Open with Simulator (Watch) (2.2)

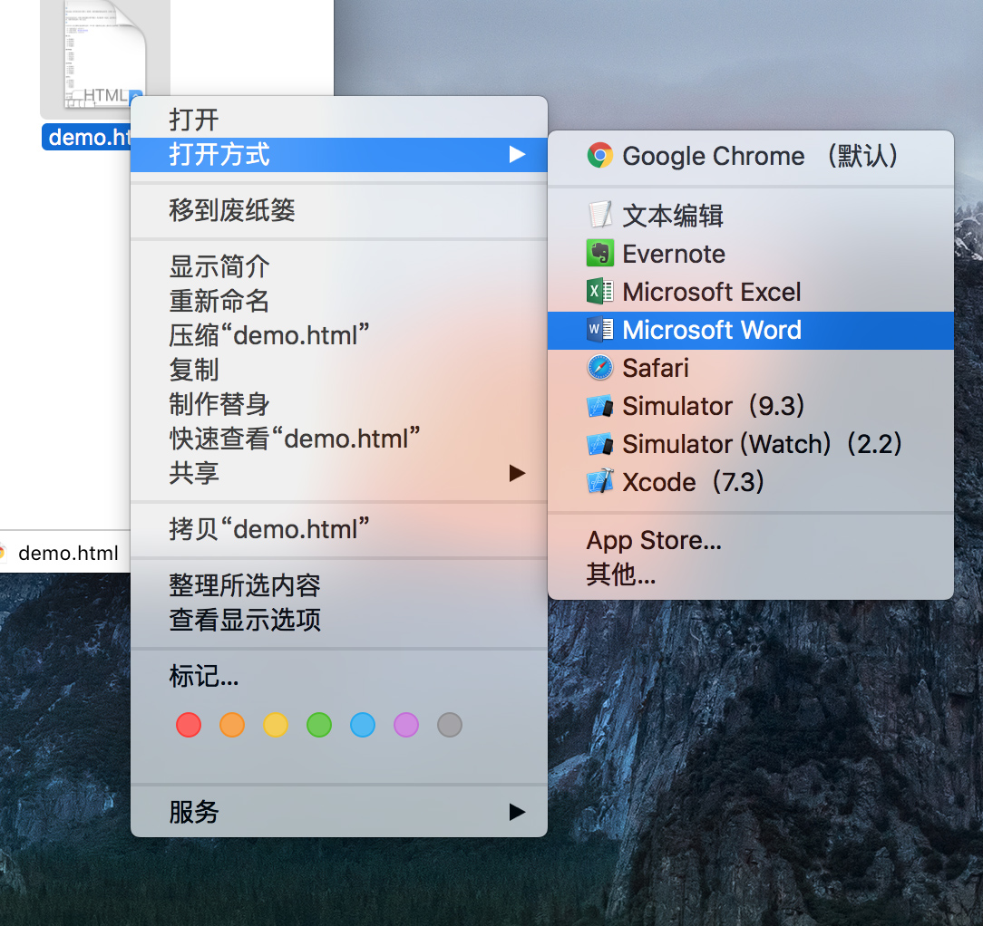tap(751, 444)
